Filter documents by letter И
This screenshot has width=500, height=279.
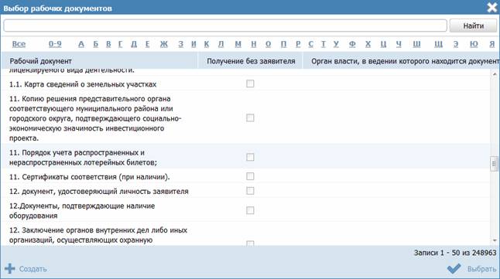193,44
